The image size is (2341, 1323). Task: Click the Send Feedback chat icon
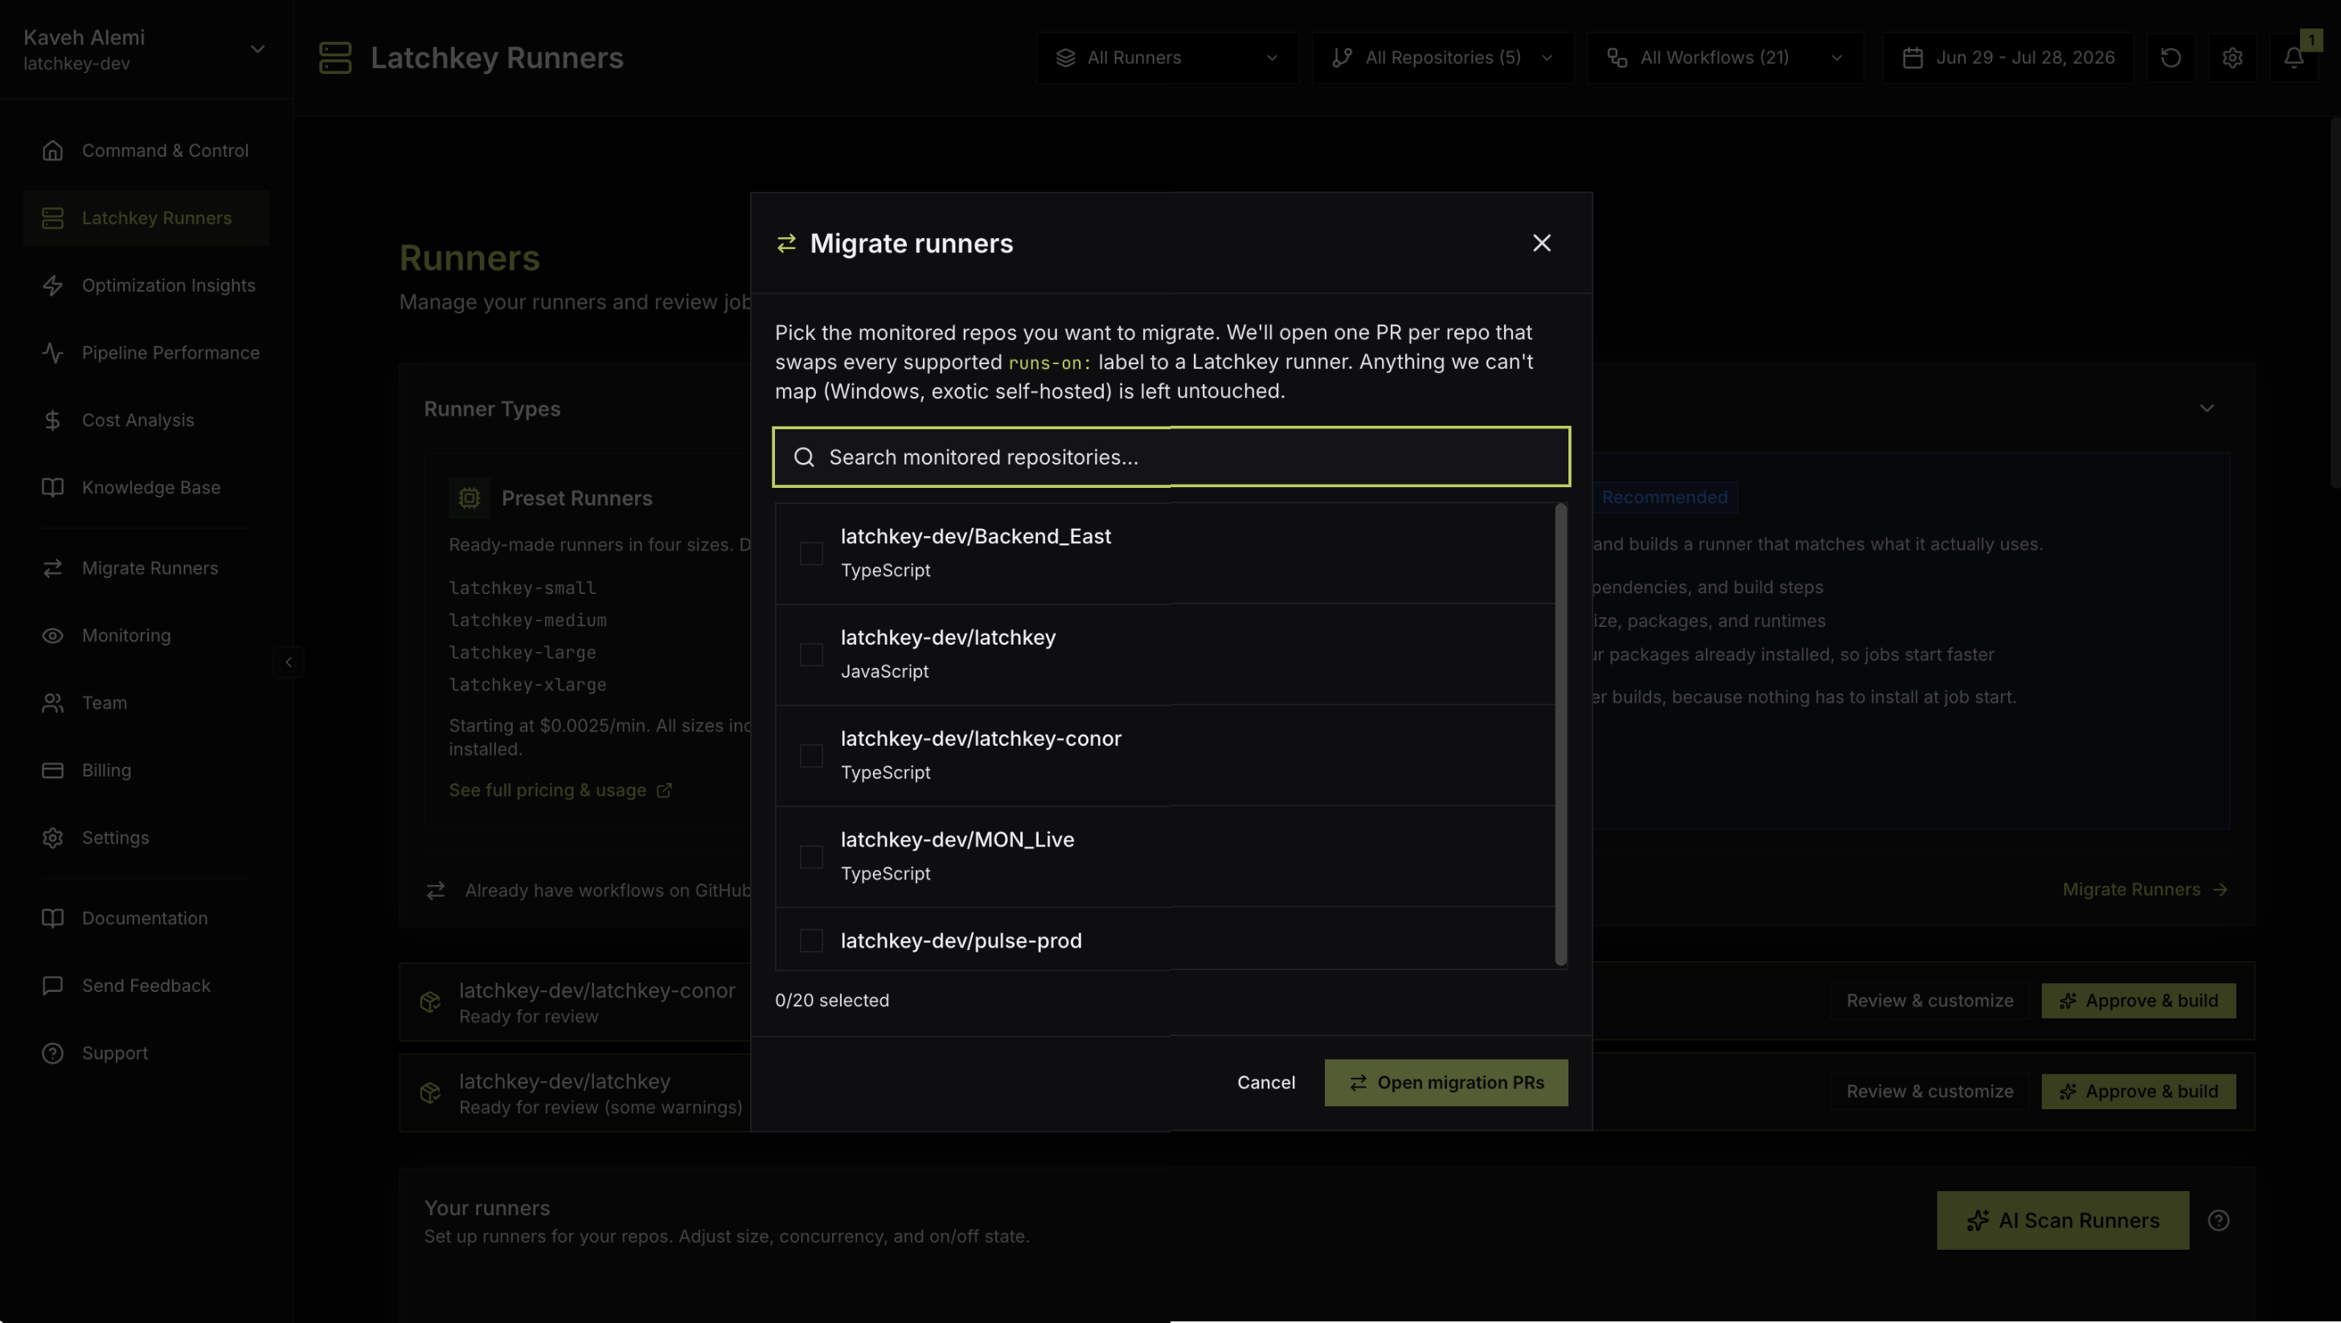[x=53, y=985]
